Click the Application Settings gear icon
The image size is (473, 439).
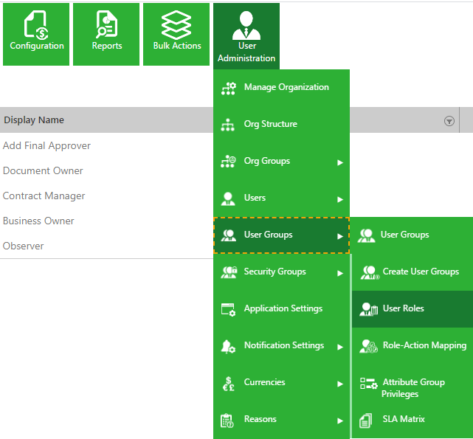[x=228, y=309]
